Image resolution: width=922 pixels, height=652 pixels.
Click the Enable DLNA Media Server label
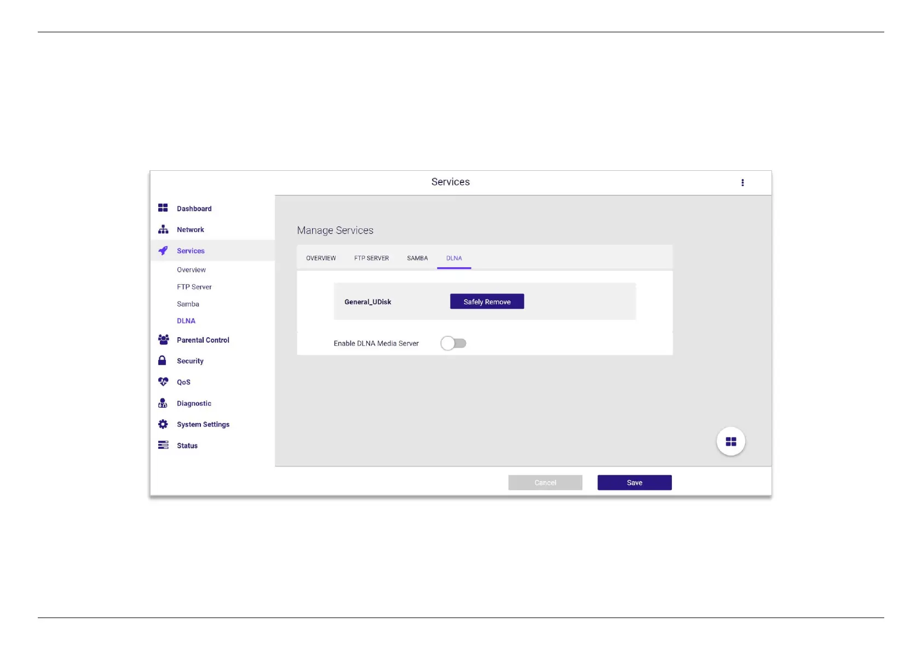[376, 343]
